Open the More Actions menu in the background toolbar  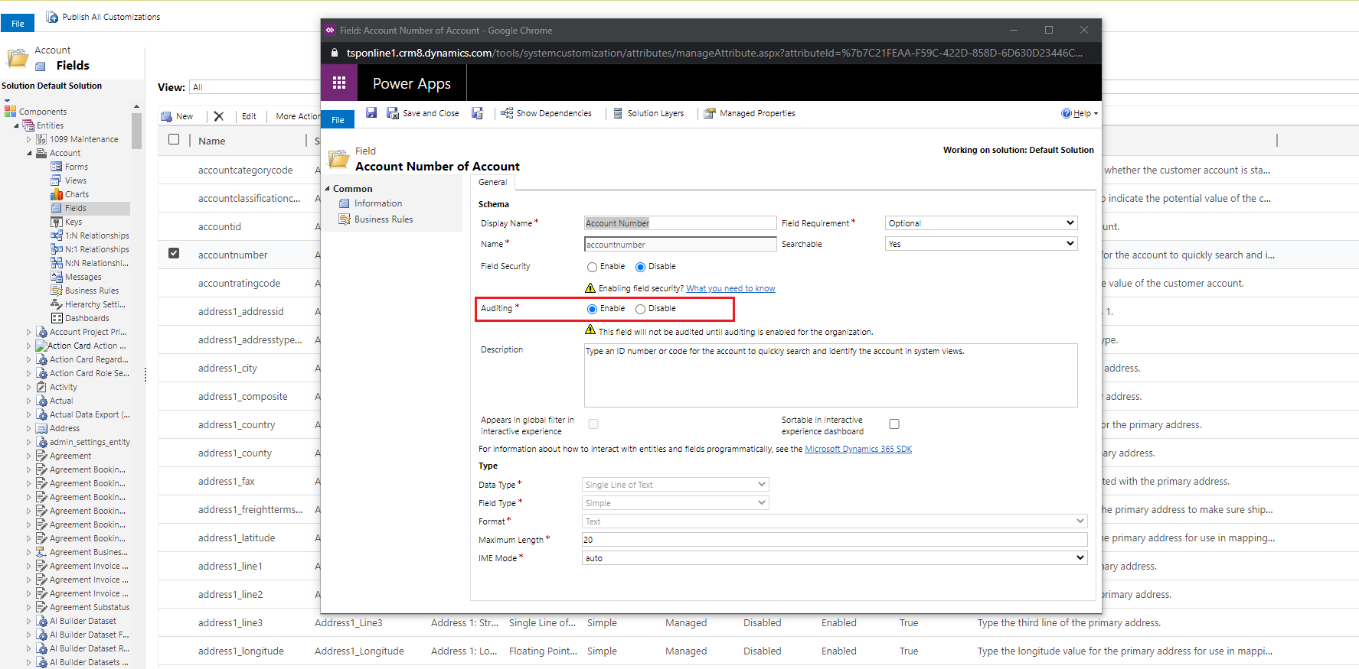coord(298,116)
